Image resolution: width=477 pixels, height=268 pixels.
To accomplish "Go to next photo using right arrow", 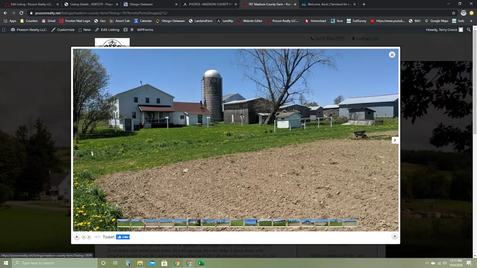I will coord(395,140).
